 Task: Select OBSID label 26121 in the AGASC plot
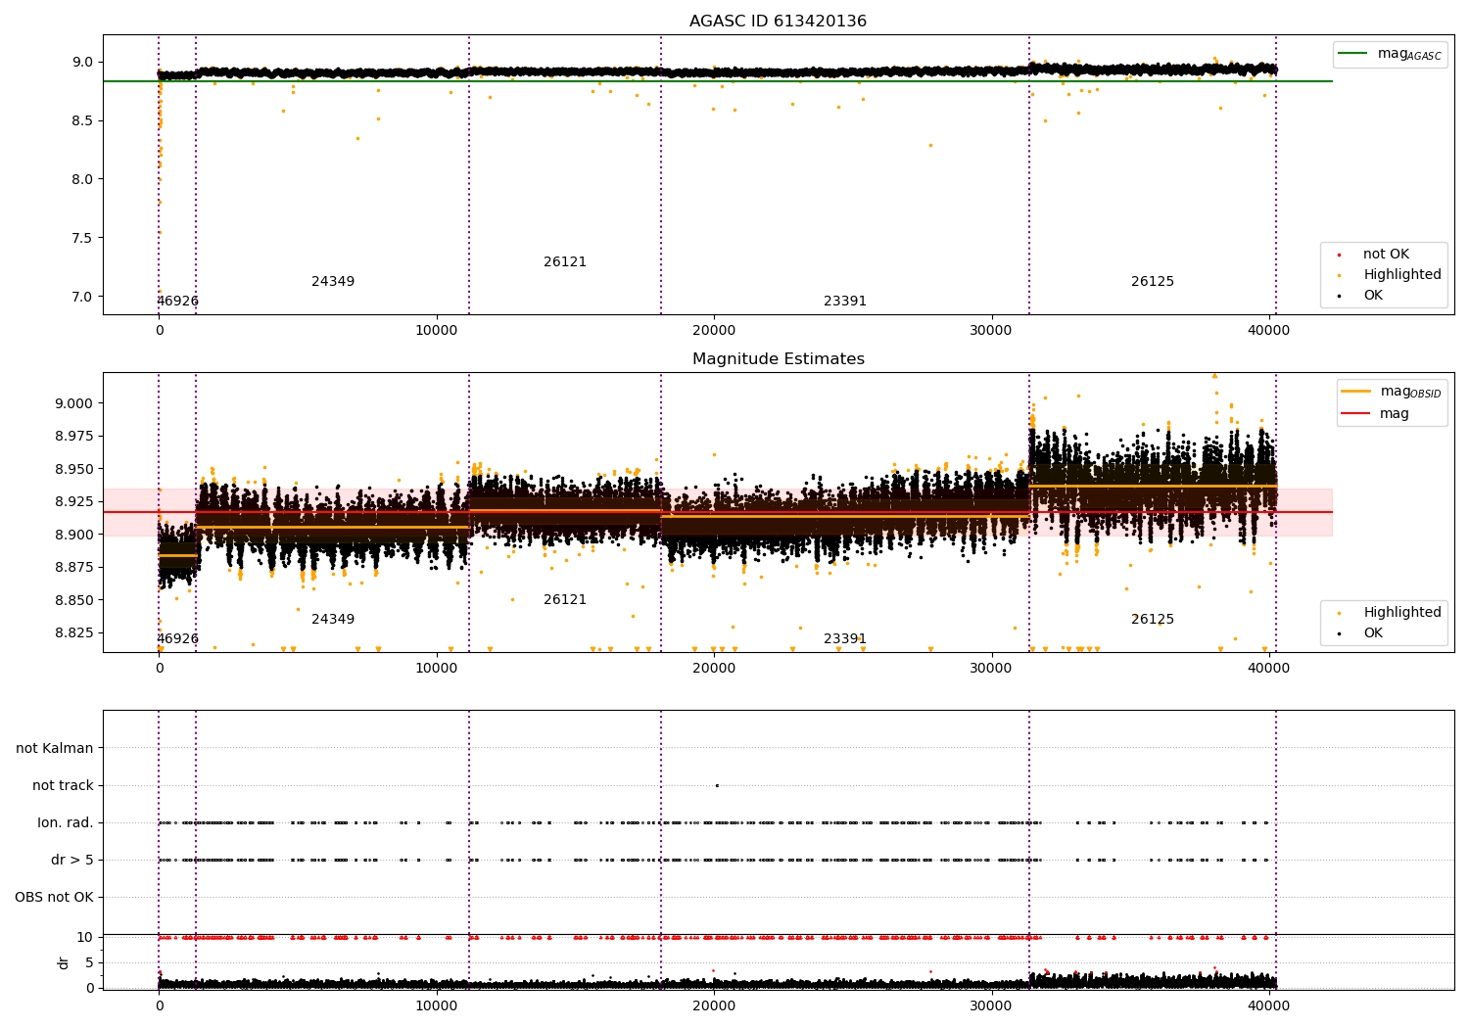(x=565, y=262)
